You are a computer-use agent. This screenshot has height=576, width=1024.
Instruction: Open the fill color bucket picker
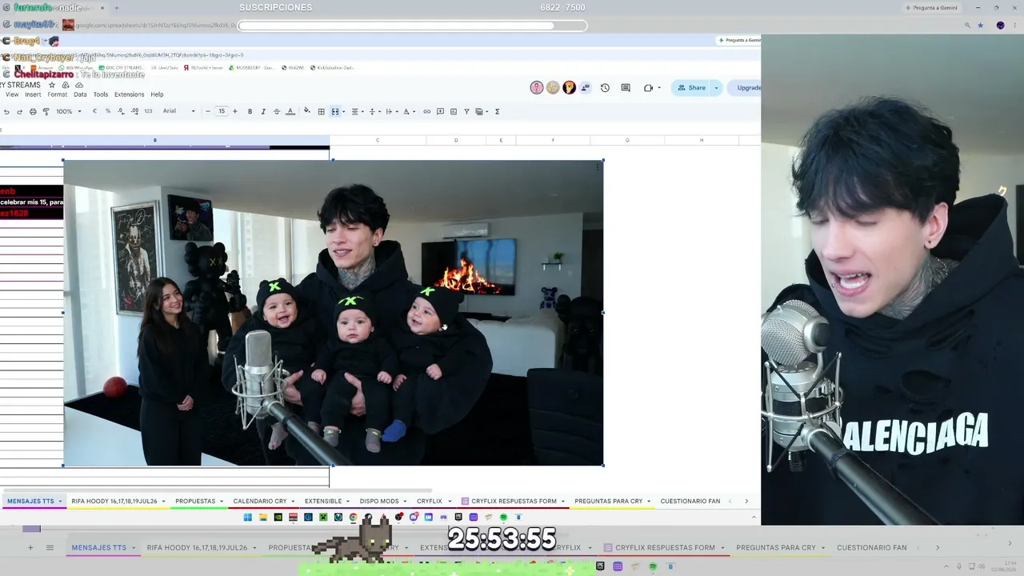click(x=307, y=111)
